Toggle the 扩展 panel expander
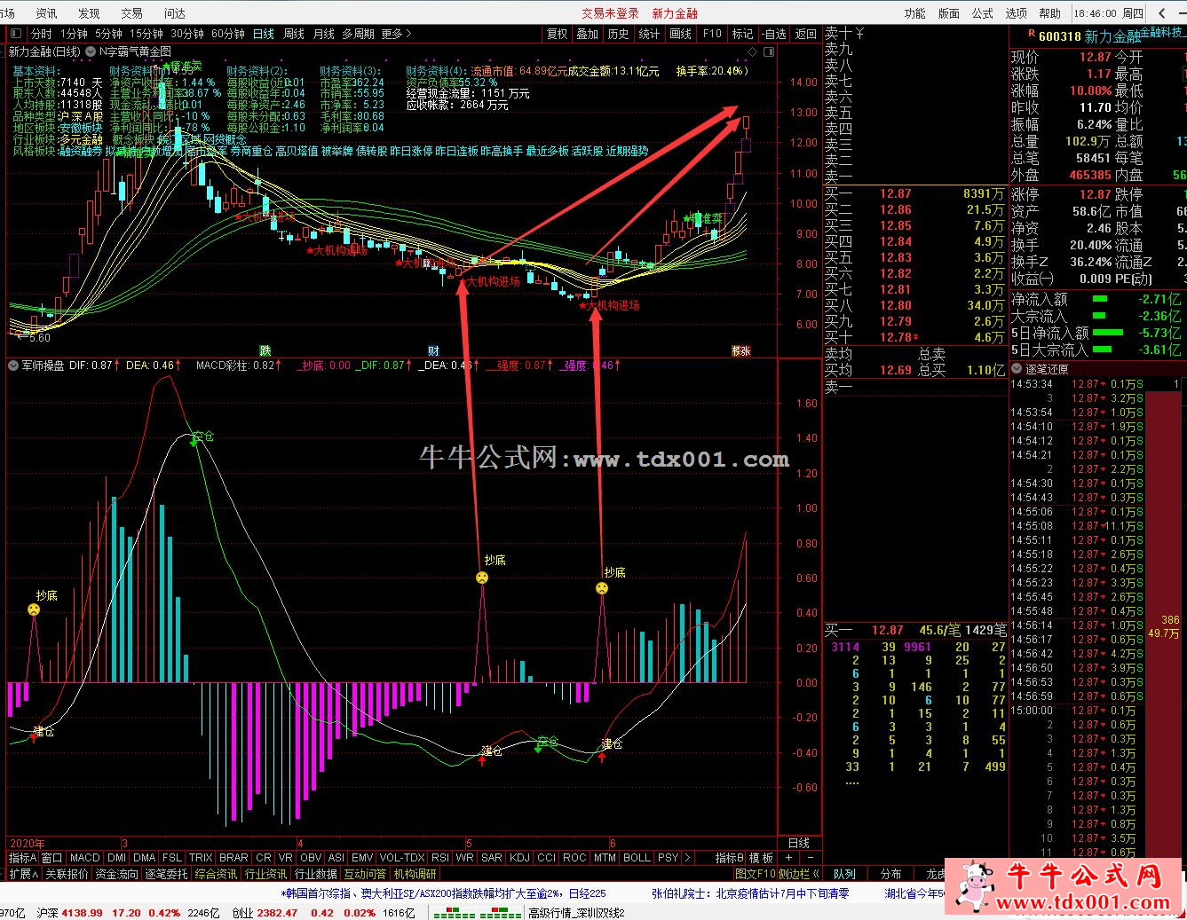 23,874
